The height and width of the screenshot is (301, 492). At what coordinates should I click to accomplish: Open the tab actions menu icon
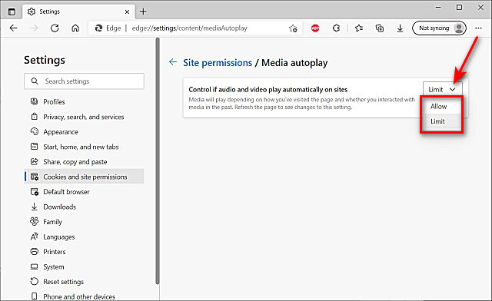pos(12,12)
